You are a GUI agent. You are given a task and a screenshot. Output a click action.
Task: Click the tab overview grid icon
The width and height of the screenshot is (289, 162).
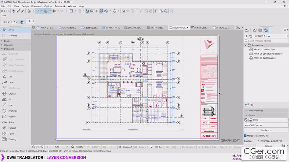33,27
